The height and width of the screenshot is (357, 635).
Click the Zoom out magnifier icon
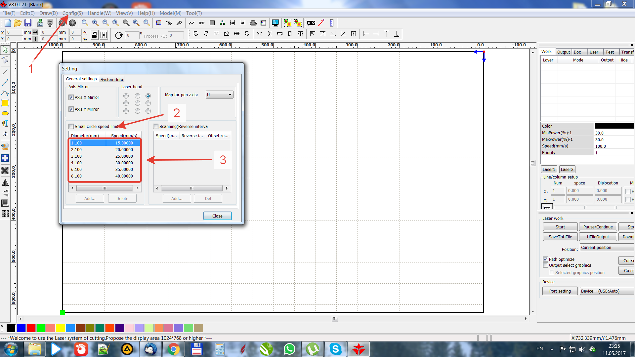(106, 23)
